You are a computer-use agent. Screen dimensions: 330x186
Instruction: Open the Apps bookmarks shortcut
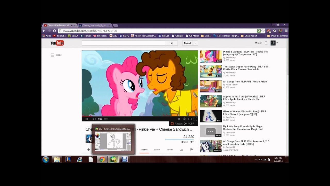coord(47,36)
